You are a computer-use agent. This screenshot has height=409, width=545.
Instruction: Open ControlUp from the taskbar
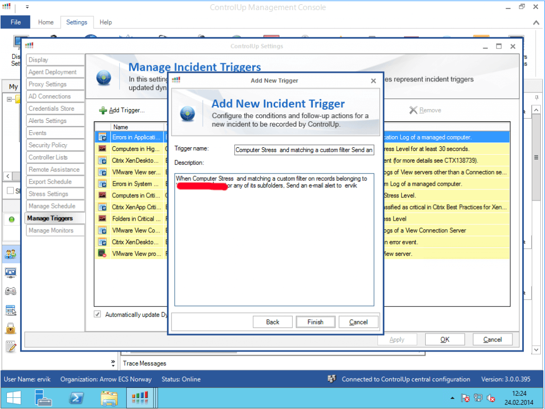pyautogui.click(x=141, y=397)
